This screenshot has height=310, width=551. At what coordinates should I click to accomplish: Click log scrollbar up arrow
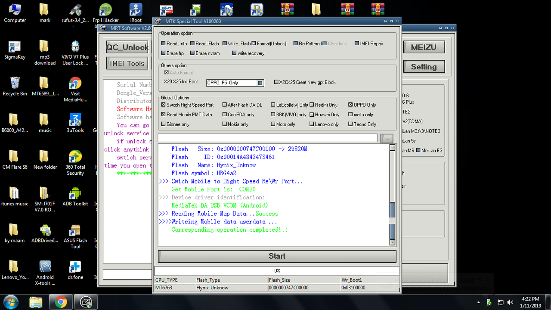tap(392, 148)
